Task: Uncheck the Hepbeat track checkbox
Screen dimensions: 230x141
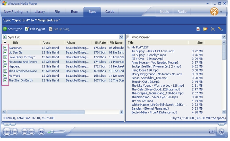Action: (x=5, y=66)
